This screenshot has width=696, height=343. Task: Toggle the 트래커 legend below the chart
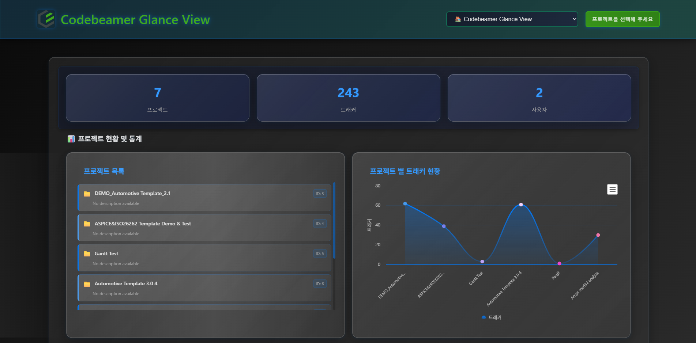click(x=492, y=317)
